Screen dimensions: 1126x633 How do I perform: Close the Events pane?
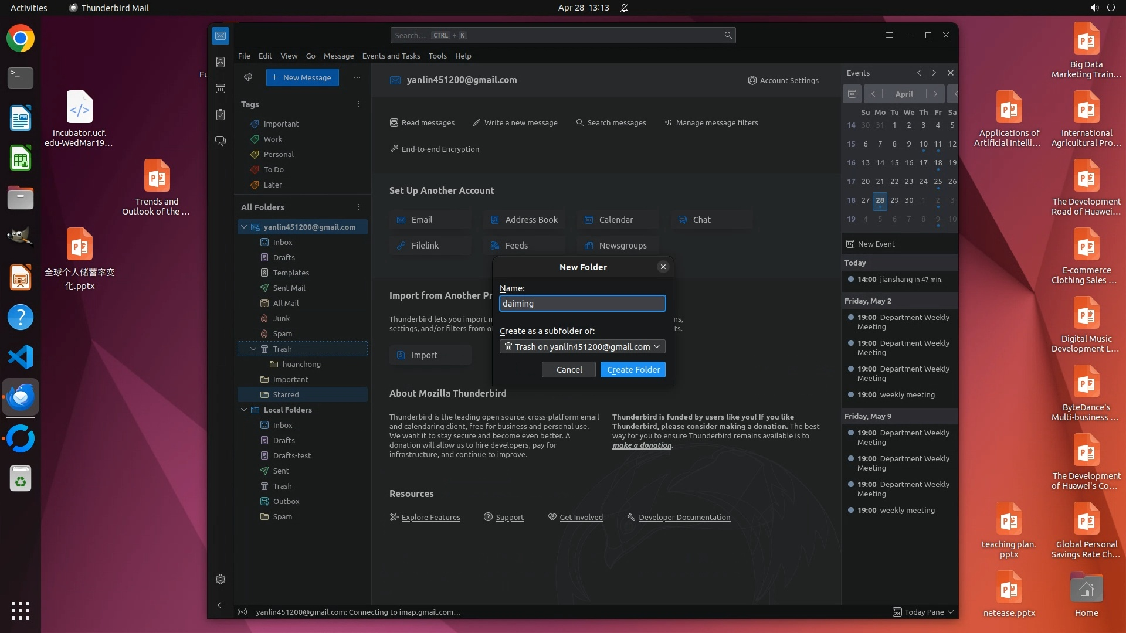coord(951,73)
